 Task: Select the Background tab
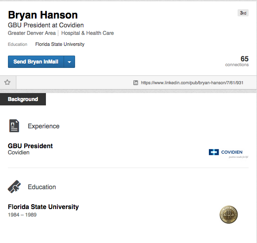23,99
